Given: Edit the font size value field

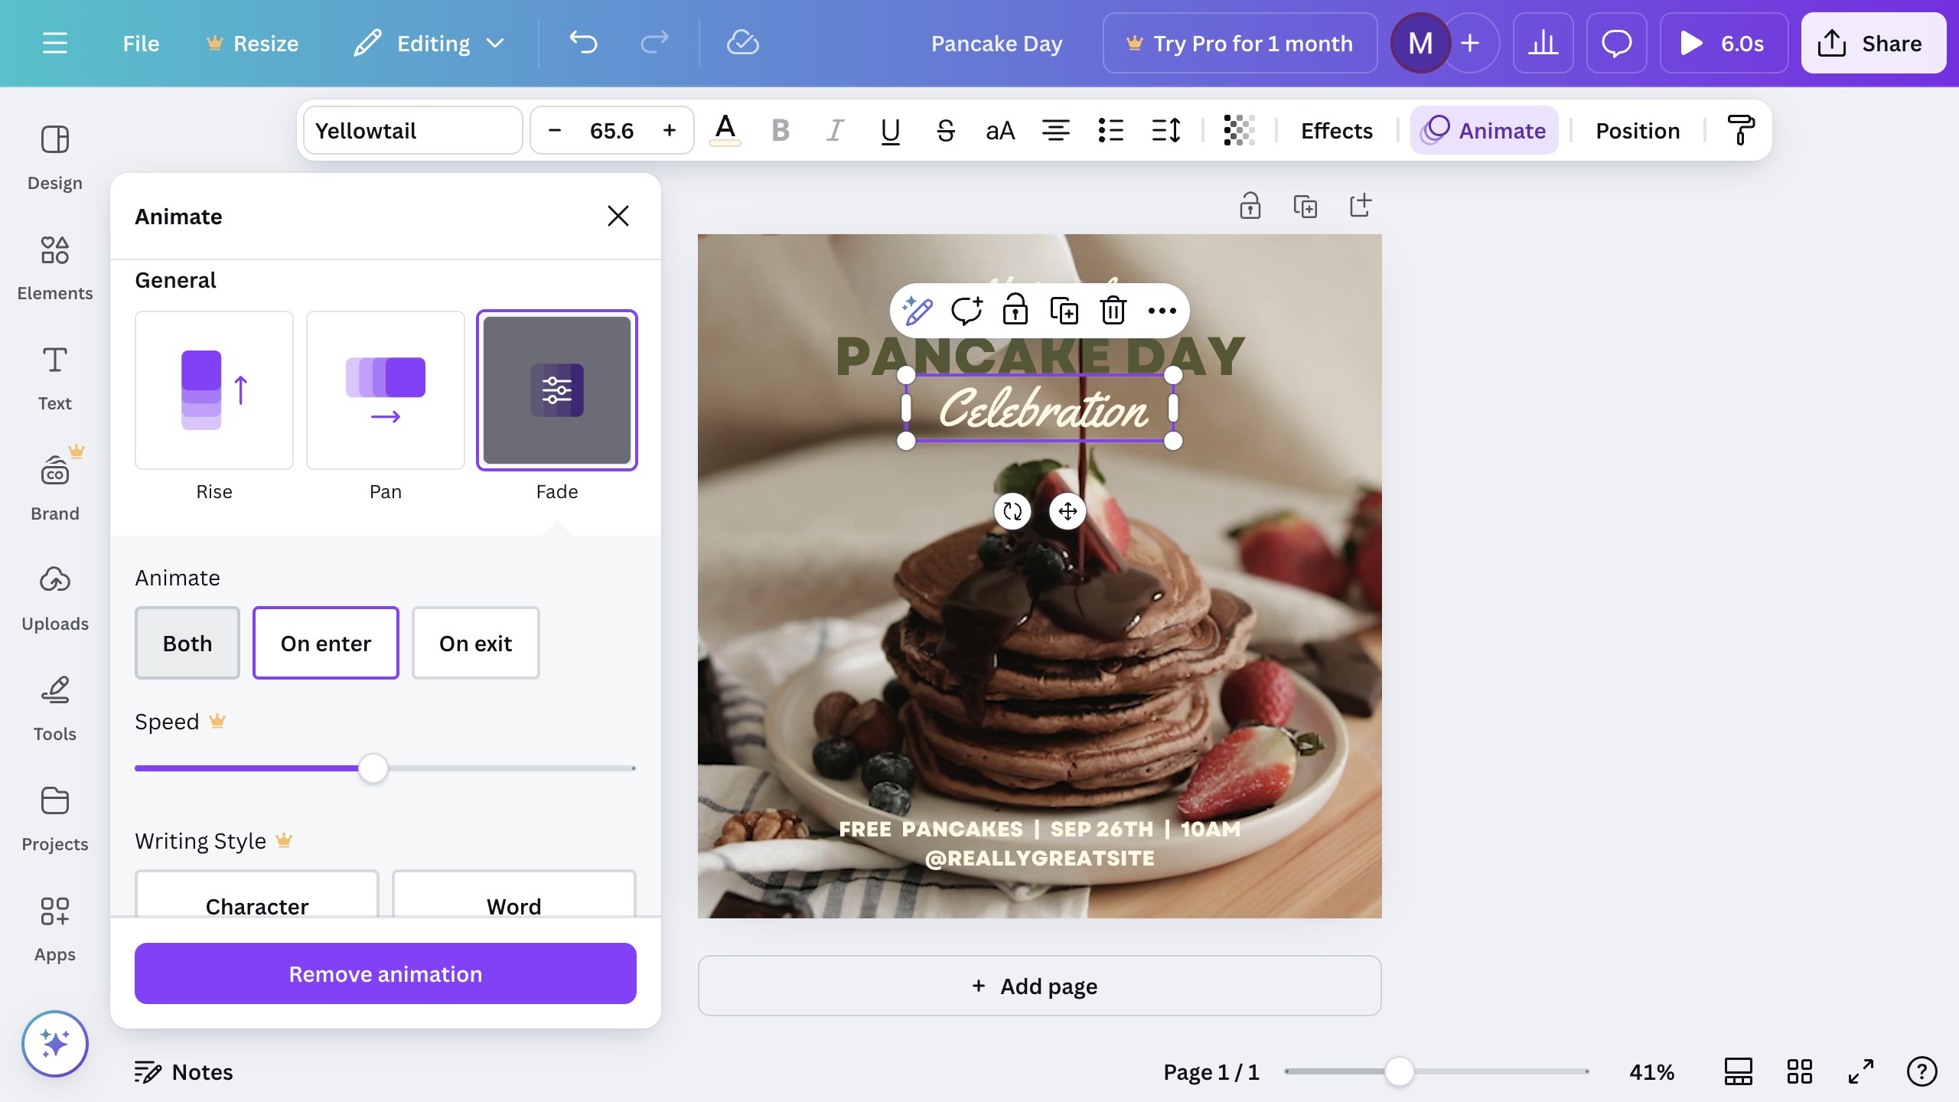Looking at the screenshot, I should pyautogui.click(x=612, y=130).
